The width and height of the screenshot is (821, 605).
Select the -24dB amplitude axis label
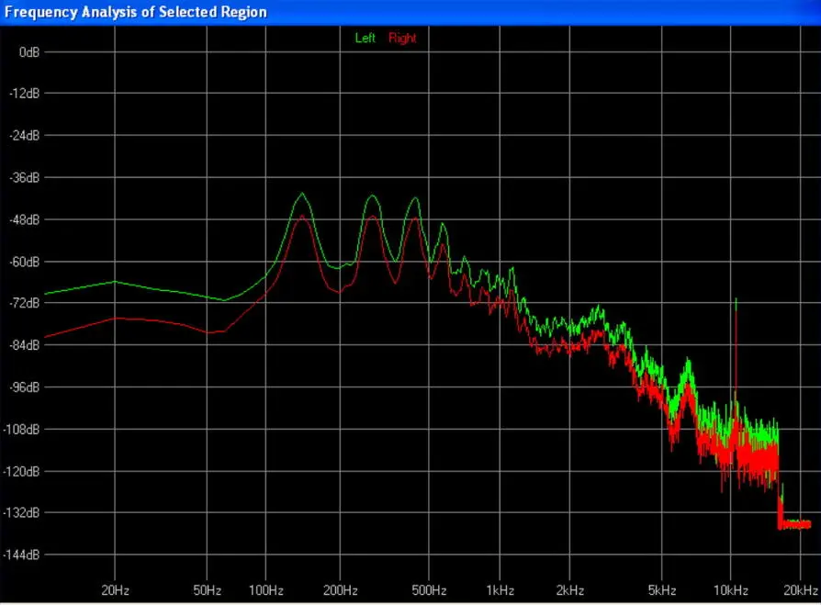point(26,136)
